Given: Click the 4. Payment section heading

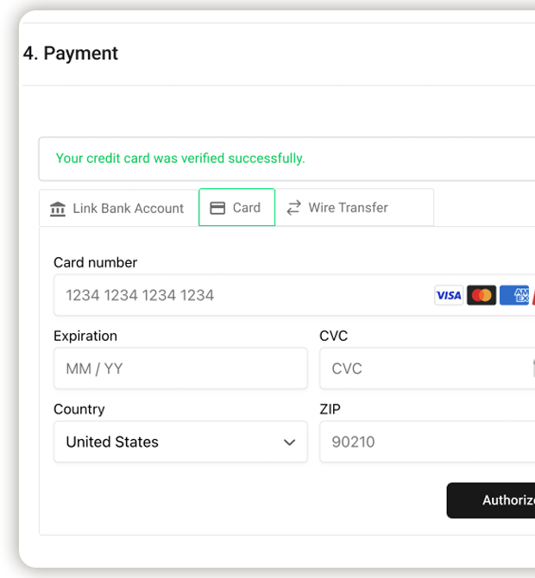Looking at the screenshot, I should click(x=71, y=53).
